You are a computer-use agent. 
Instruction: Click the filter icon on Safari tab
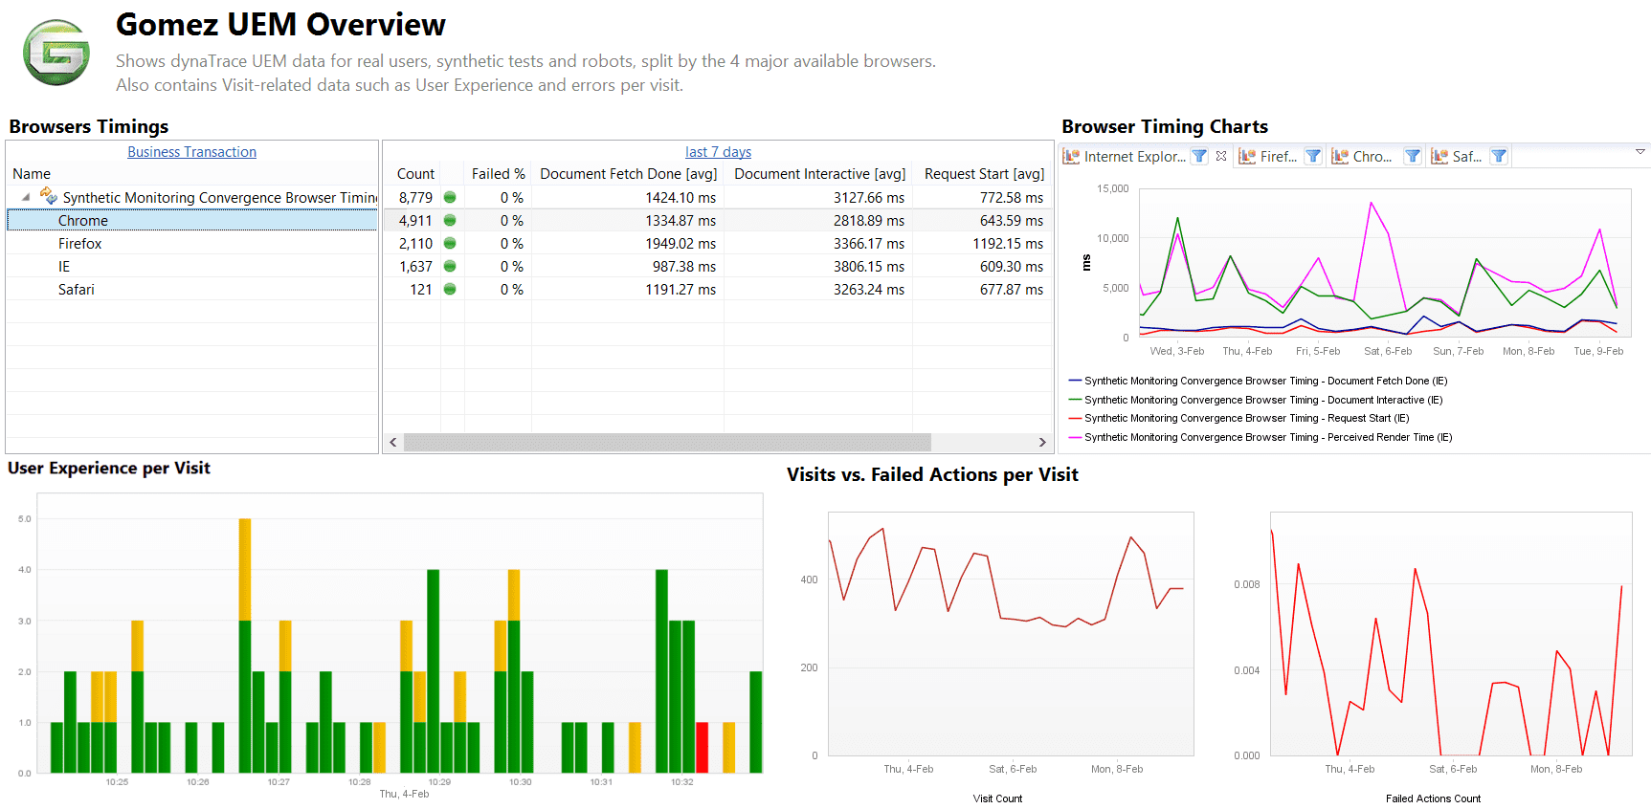click(x=1499, y=156)
